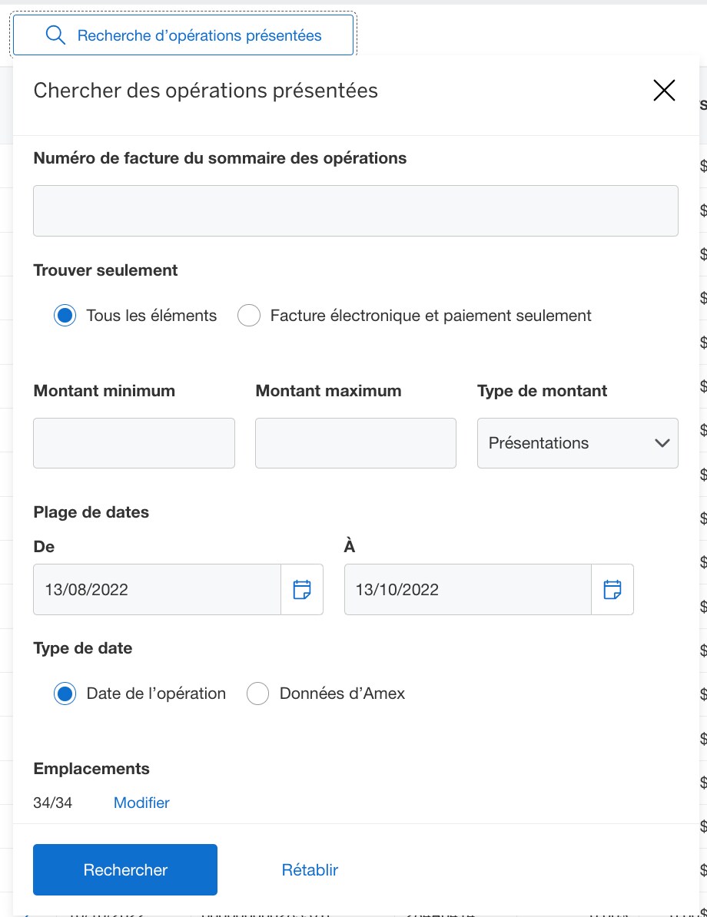Click the Rétablir link
The width and height of the screenshot is (707, 917).
tap(310, 869)
